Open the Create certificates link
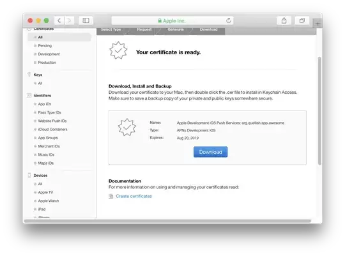Screen dimensions: 345x256 (x=134, y=196)
